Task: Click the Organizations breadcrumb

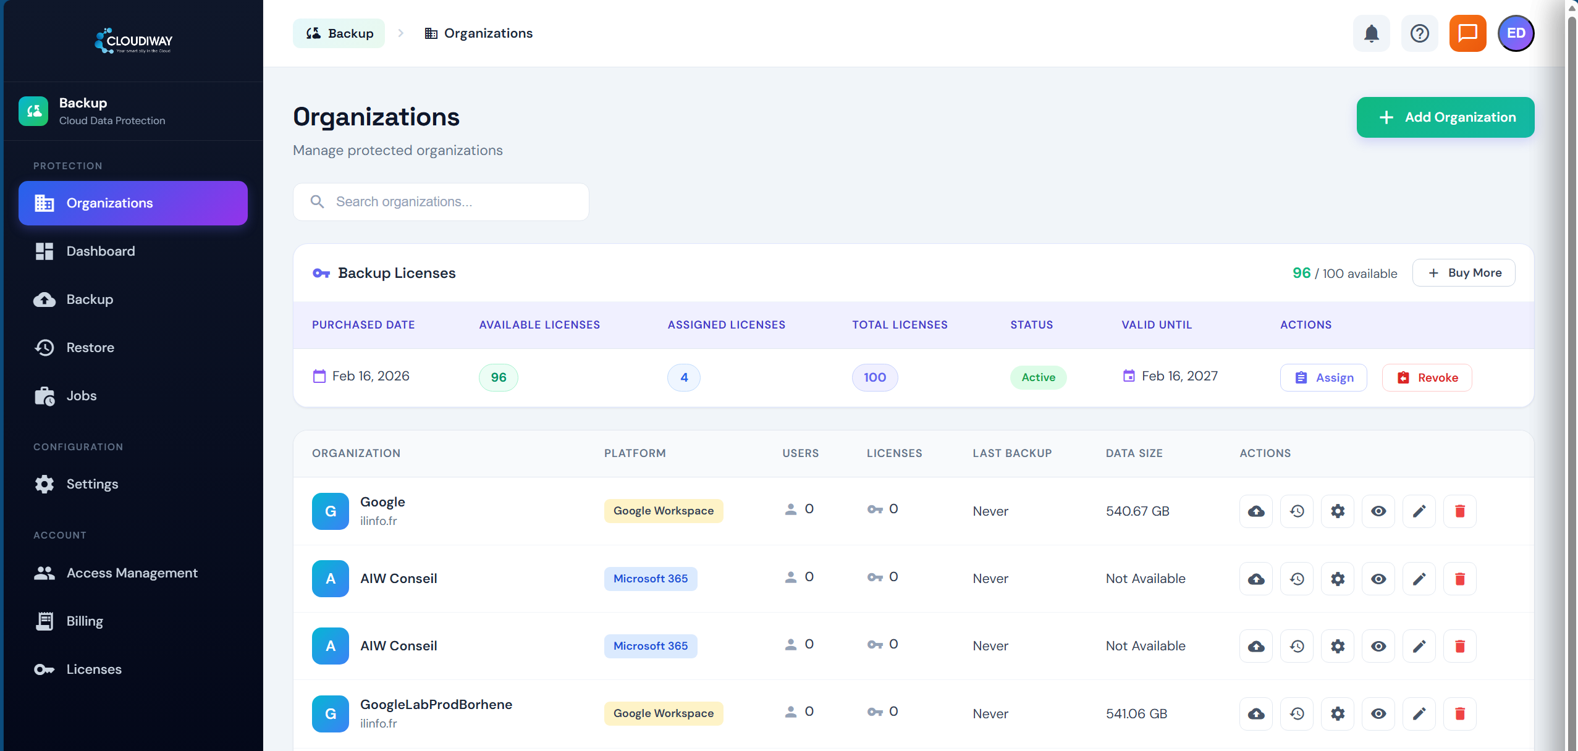Action: click(478, 33)
